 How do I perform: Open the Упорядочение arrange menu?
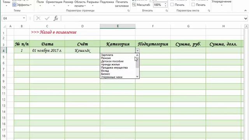221,3
